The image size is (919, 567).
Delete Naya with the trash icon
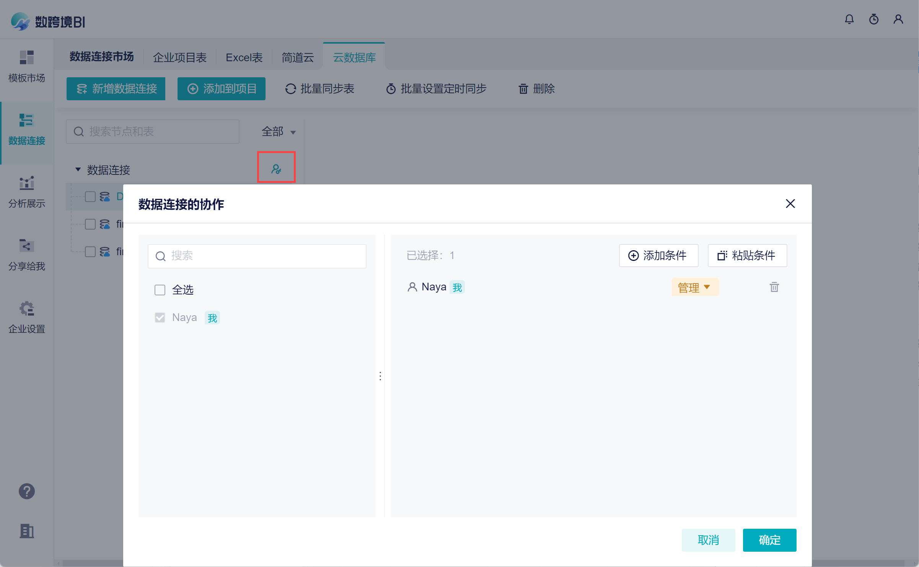pos(774,287)
